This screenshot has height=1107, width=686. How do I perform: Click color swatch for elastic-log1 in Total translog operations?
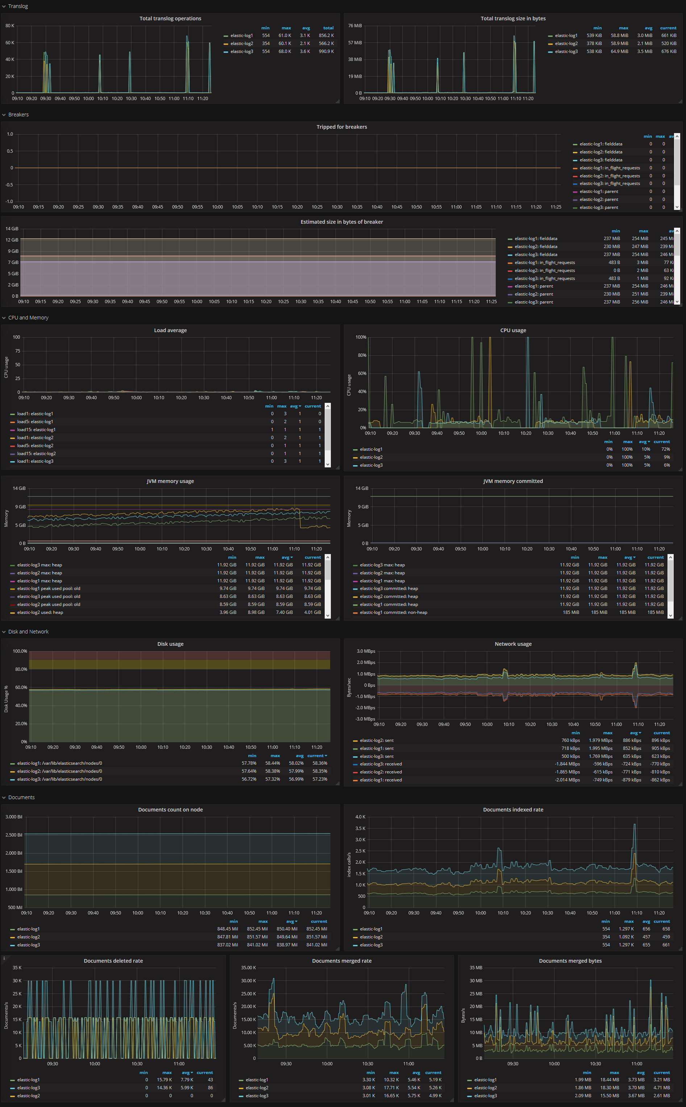pos(226,36)
